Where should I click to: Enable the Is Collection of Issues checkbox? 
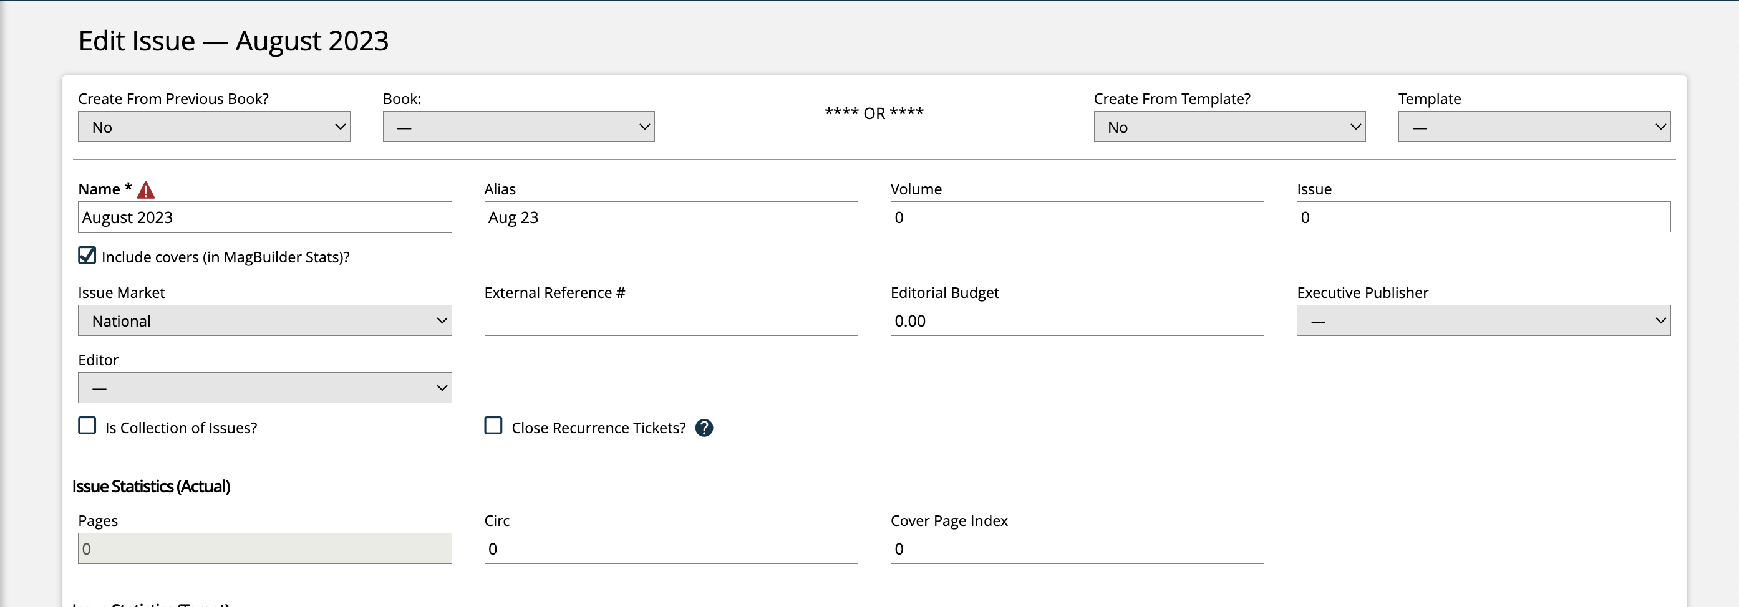[x=87, y=426]
